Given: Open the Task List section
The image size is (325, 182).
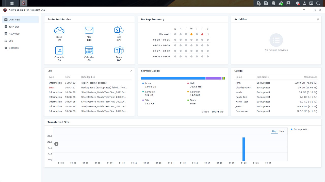Looking at the screenshot, I should click(x=20, y=27).
